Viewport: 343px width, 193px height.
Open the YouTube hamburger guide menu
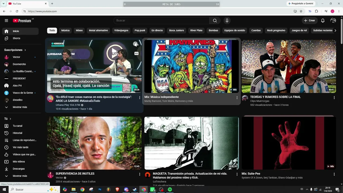tap(6, 21)
